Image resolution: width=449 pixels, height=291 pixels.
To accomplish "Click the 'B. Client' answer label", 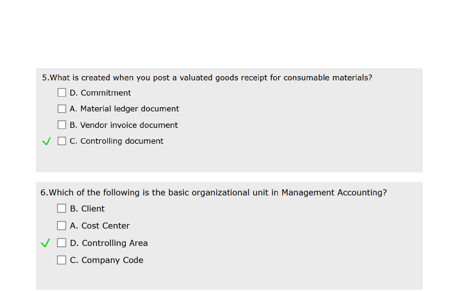I will (x=87, y=209).
